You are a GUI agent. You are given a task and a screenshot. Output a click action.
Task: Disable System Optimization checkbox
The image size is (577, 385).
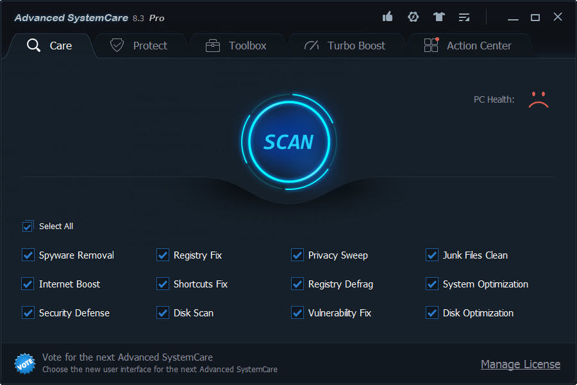[x=432, y=284]
